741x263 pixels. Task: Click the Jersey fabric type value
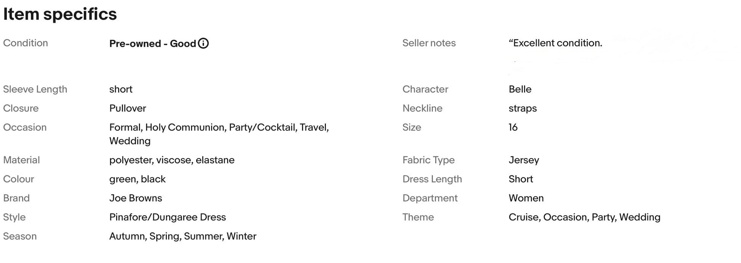pos(524,160)
